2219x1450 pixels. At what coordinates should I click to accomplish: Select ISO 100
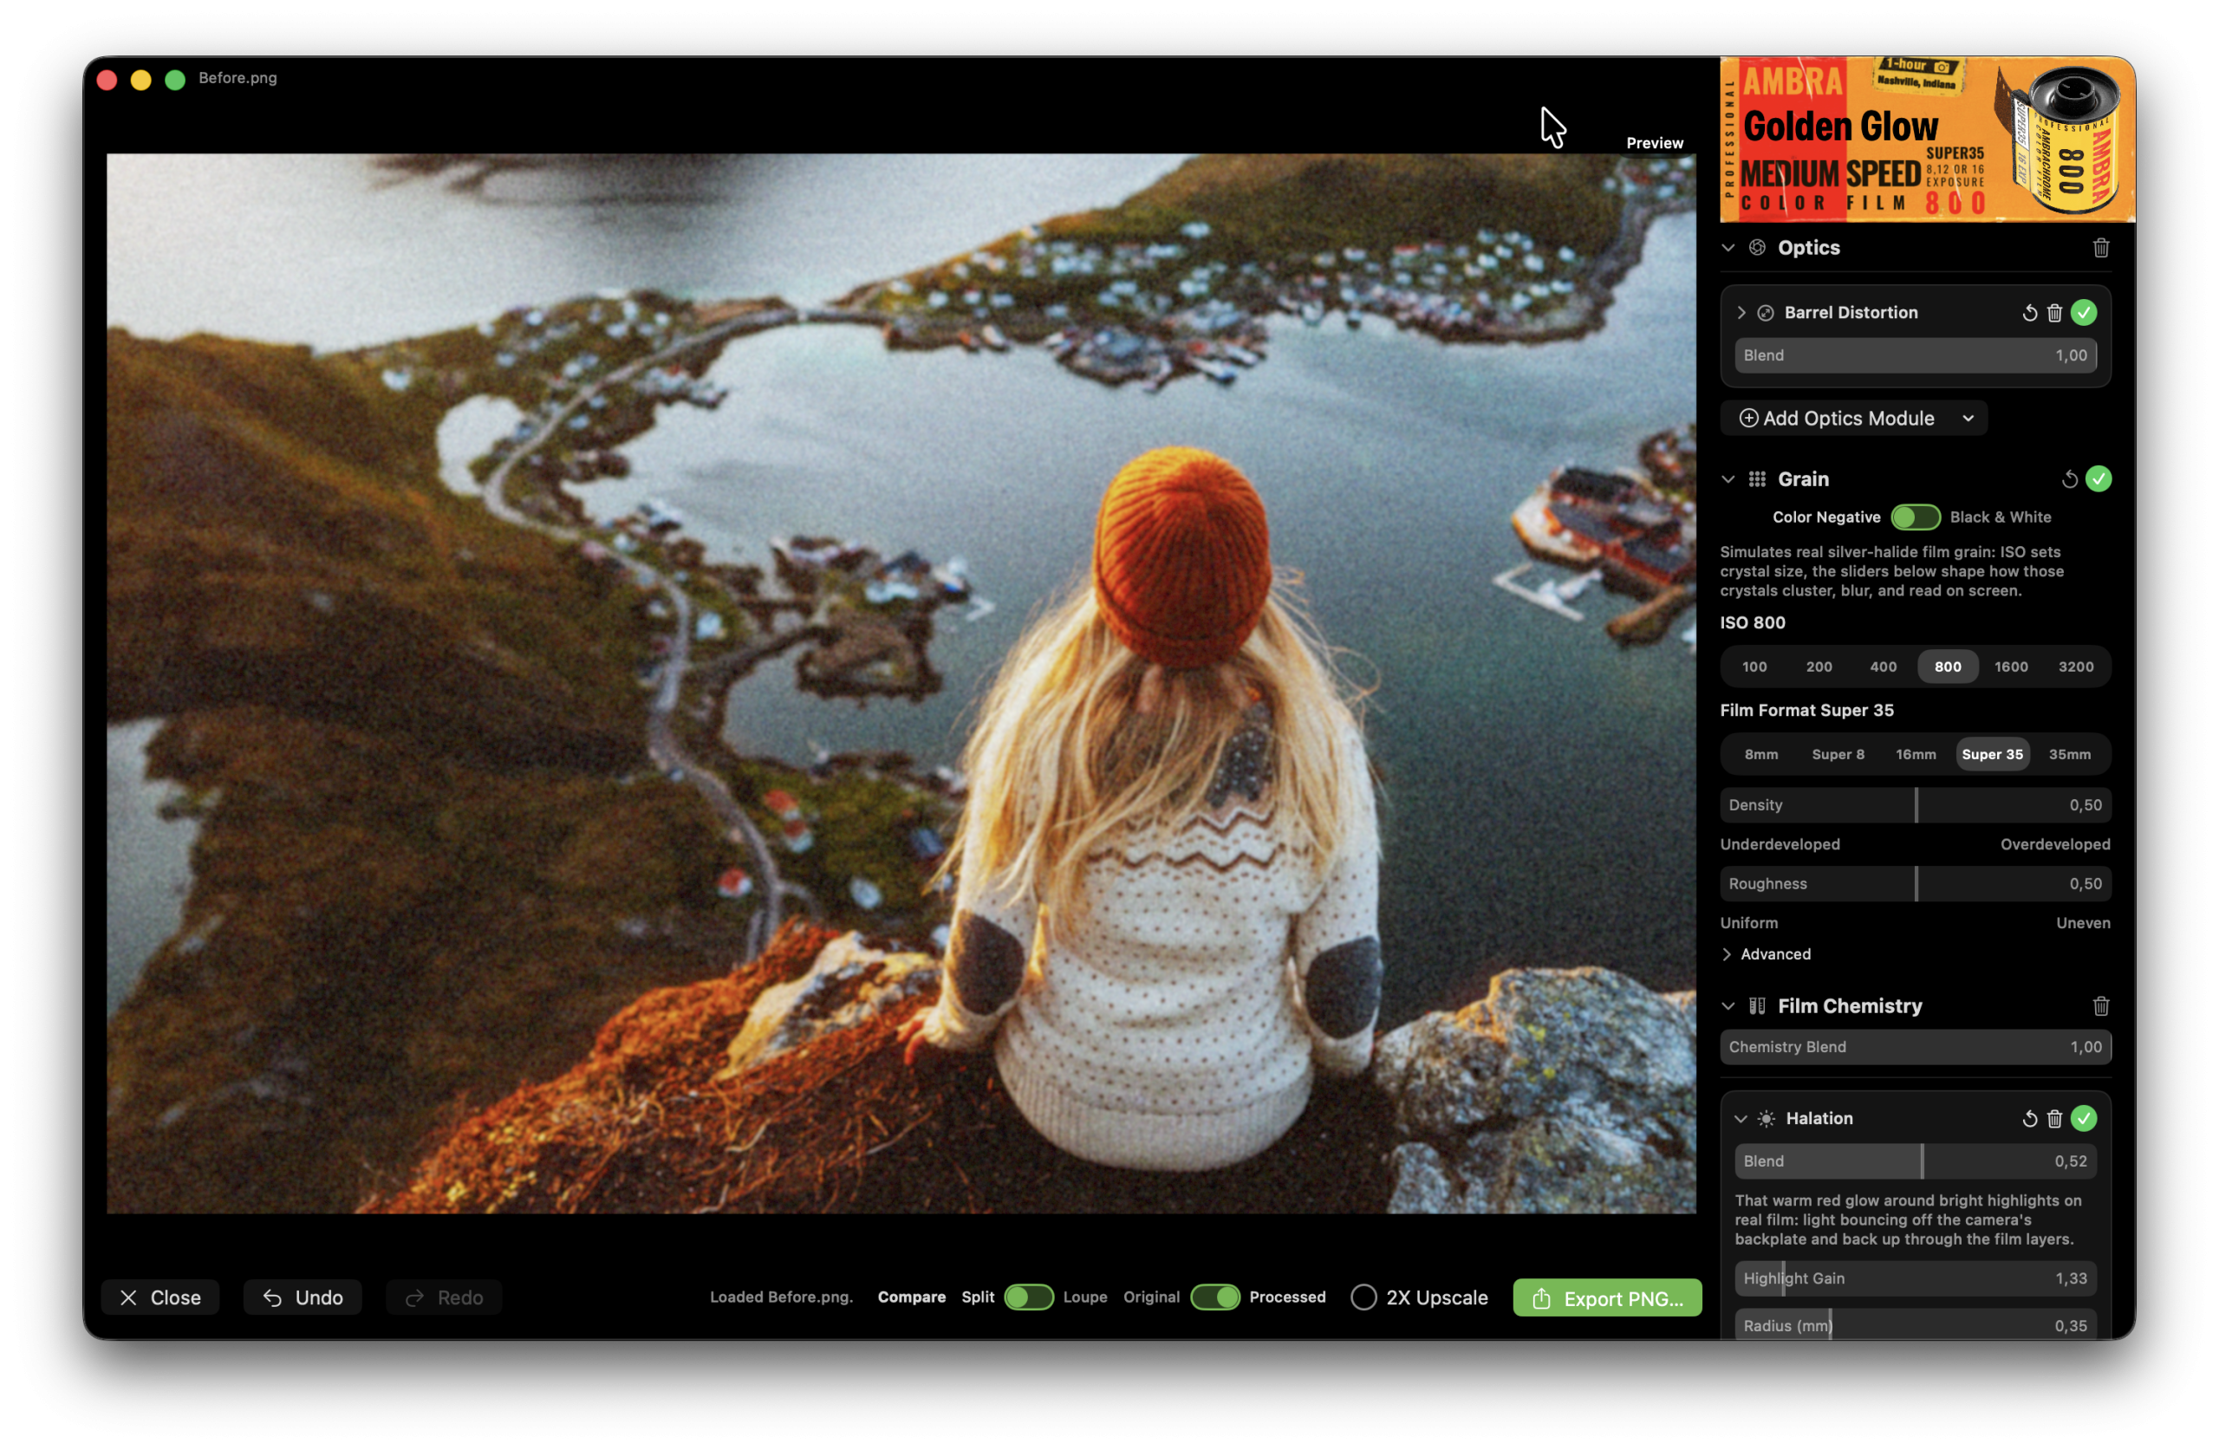coord(1754,667)
